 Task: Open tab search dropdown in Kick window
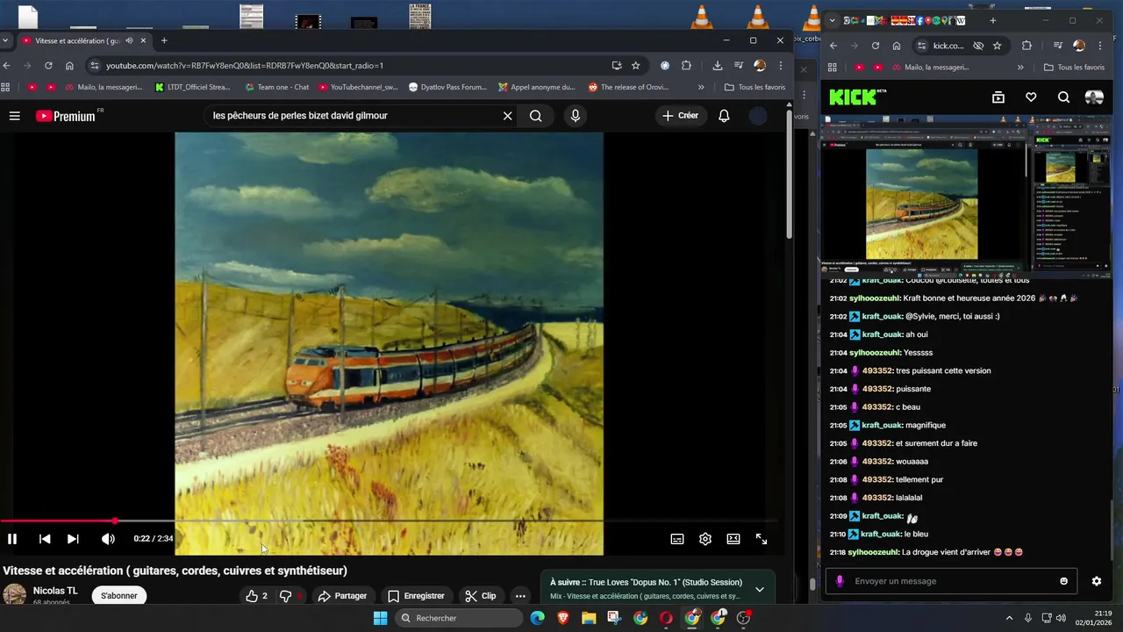[x=832, y=20]
